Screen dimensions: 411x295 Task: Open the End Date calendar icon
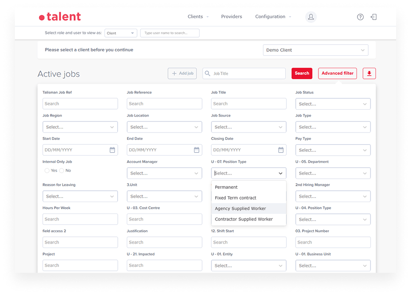click(x=197, y=150)
